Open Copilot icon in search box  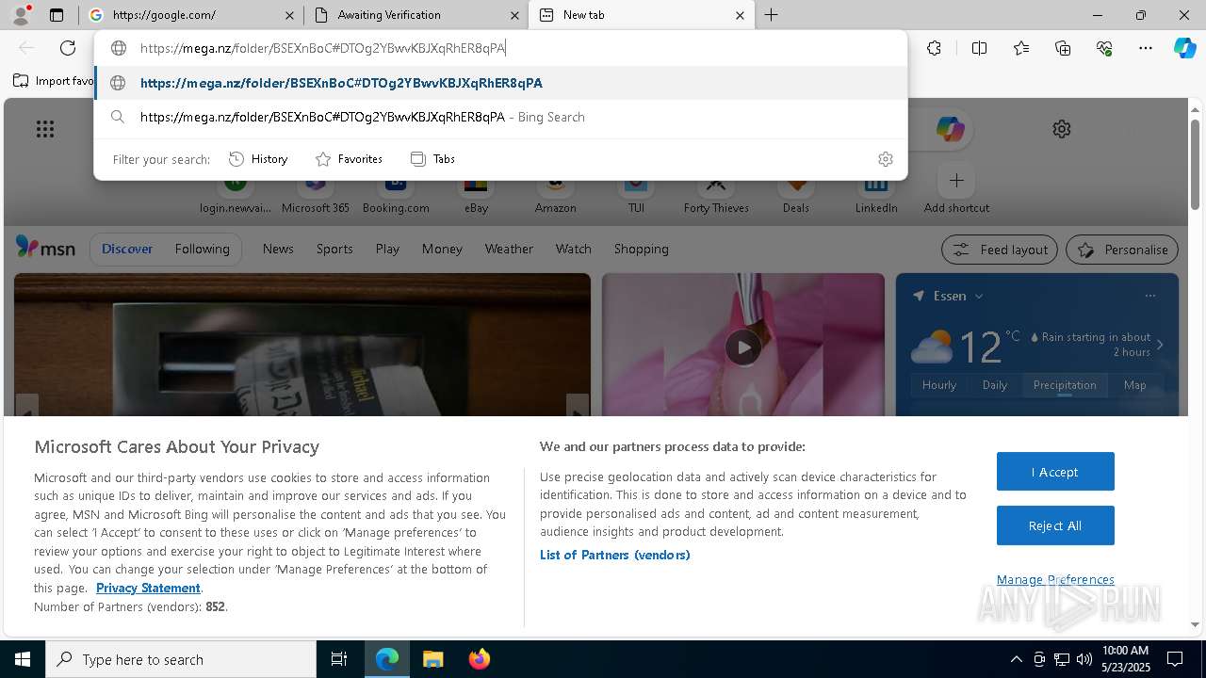pyautogui.click(x=950, y=129)
